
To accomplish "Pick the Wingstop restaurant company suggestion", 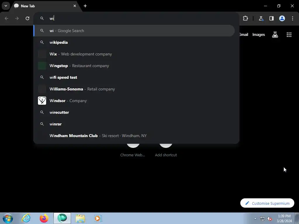I will pyautogui.click(x=134, y=66).
